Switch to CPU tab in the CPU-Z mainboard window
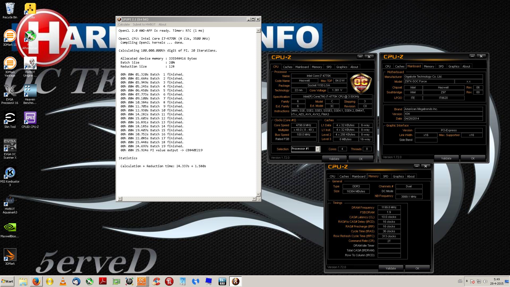Image resolution: width=510 pixels, height=287 pixels. (x=388, y=66)
